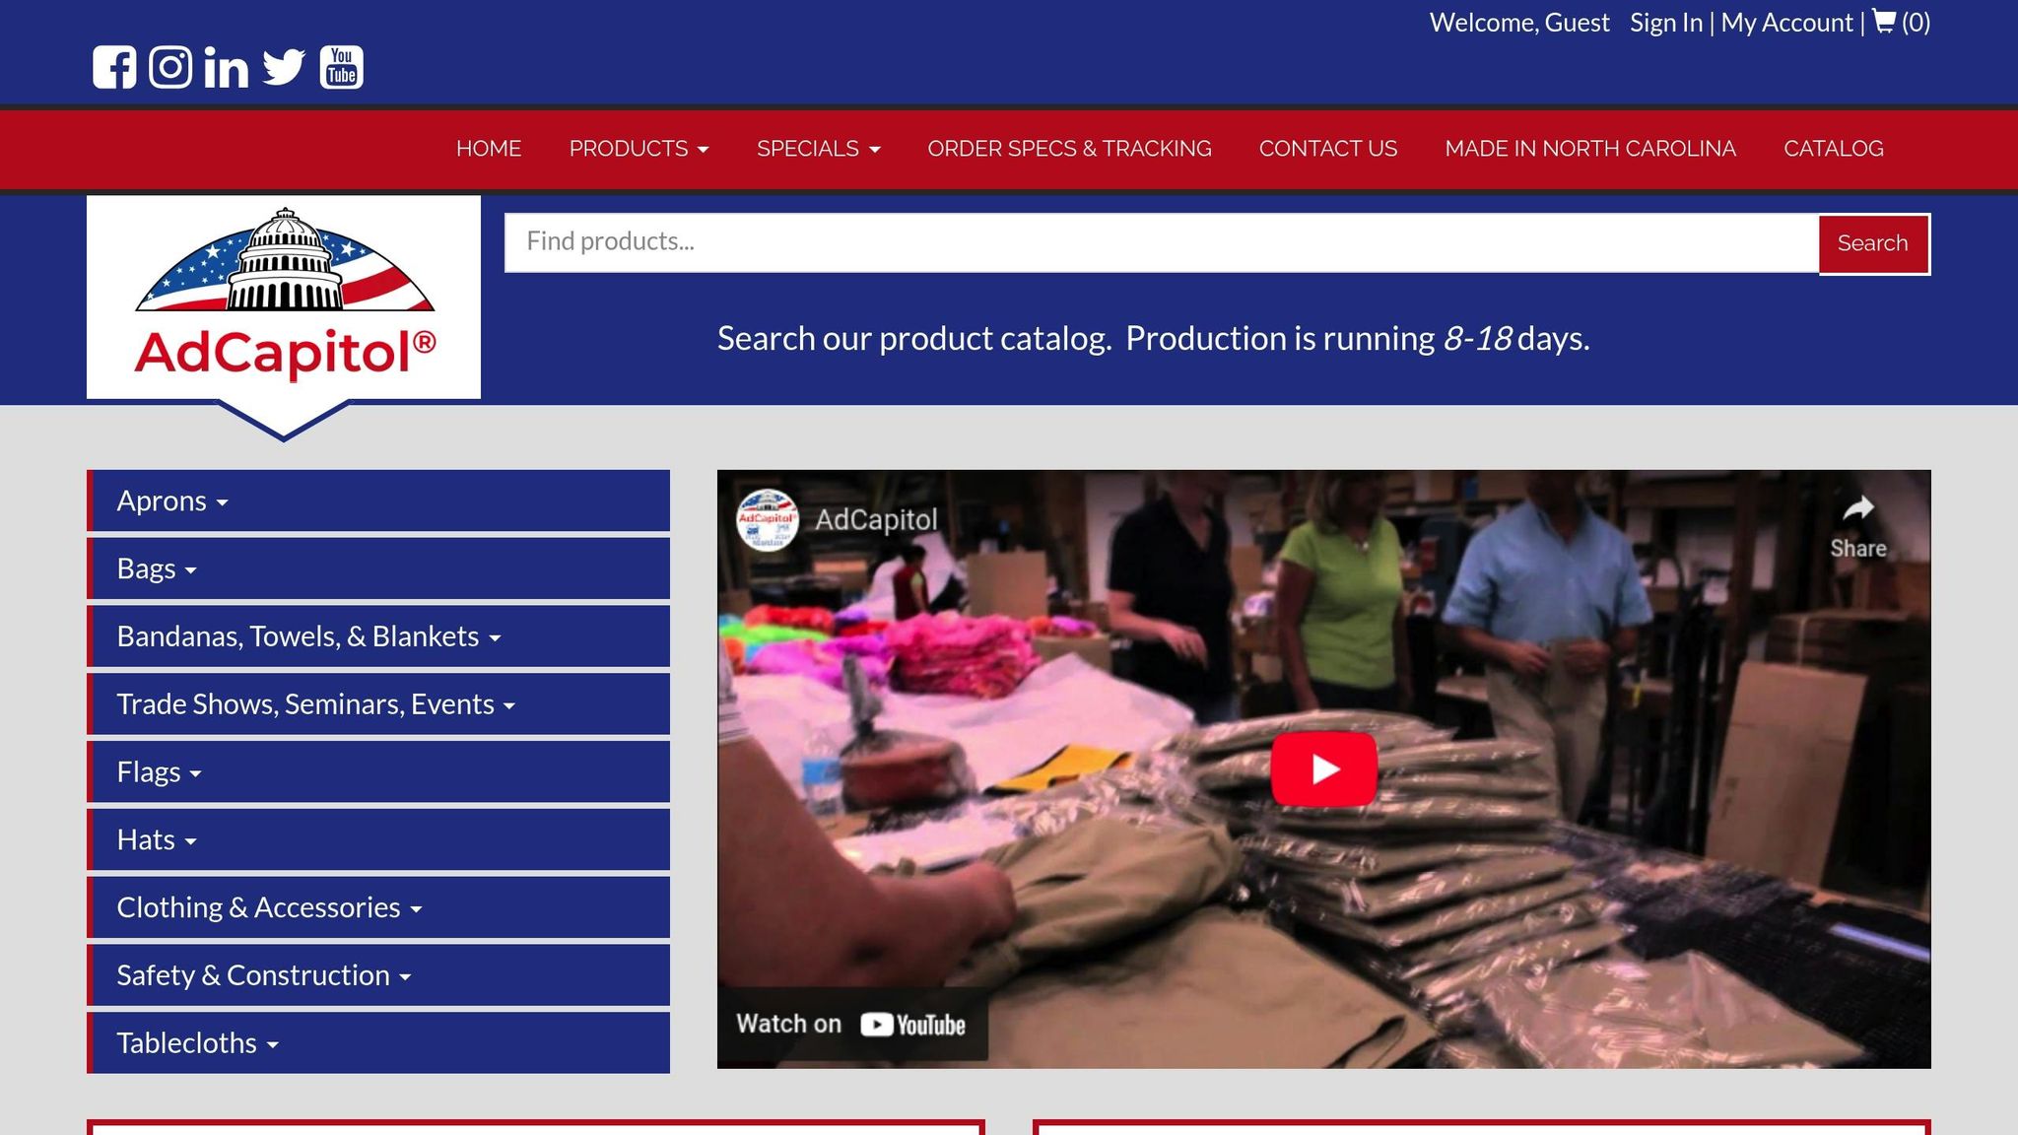Click the AdCapitol logo image

284,296
